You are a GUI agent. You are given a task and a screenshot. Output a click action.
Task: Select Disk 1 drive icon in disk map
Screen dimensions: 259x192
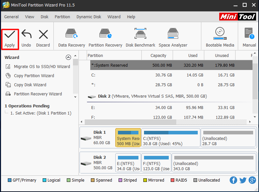pyautogui.click(x=86, y=138)
